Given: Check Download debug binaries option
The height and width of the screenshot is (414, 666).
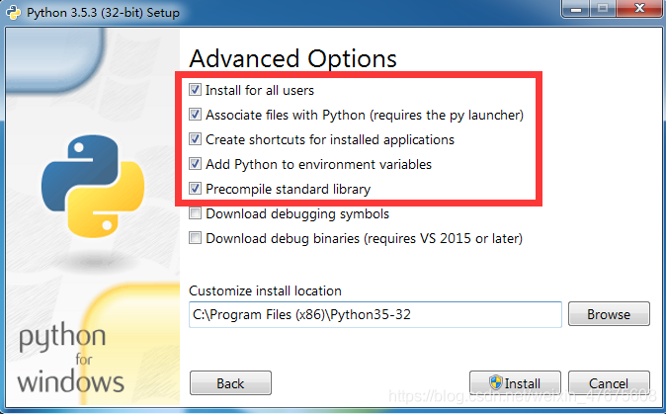Looking at the screenshot, I should [196, 238].
